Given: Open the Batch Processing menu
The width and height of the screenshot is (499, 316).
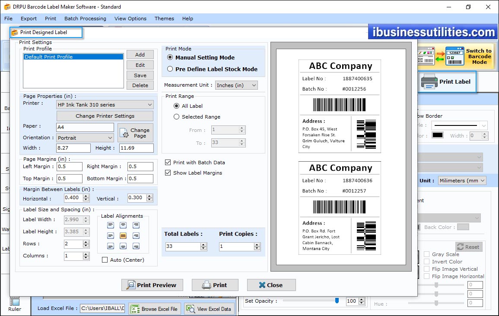Looking at the screenshot, I should tap(85, 19).
